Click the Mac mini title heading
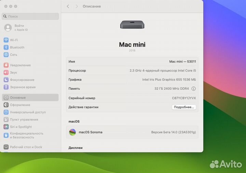Image resolution: width=246 pixels, height=173 pixels. click(132, 45)
